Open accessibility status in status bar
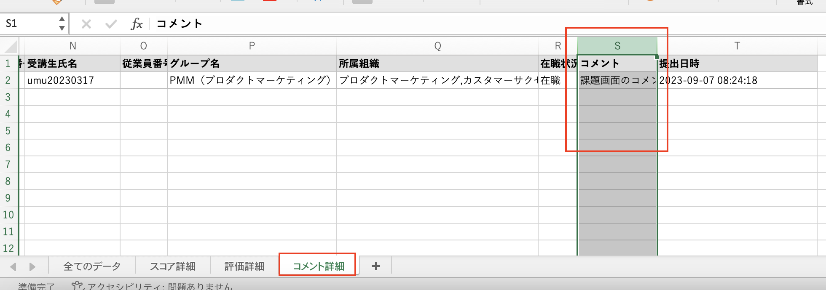Image resolution: width=826 pixels, height=290 pixels. [152, 286]
